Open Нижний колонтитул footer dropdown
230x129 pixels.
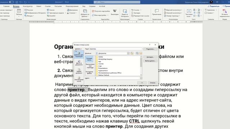tap(173, 13)
